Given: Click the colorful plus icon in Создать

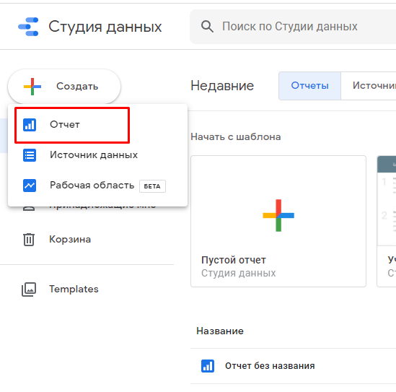Looking at the screenshot, I should 32,87.
